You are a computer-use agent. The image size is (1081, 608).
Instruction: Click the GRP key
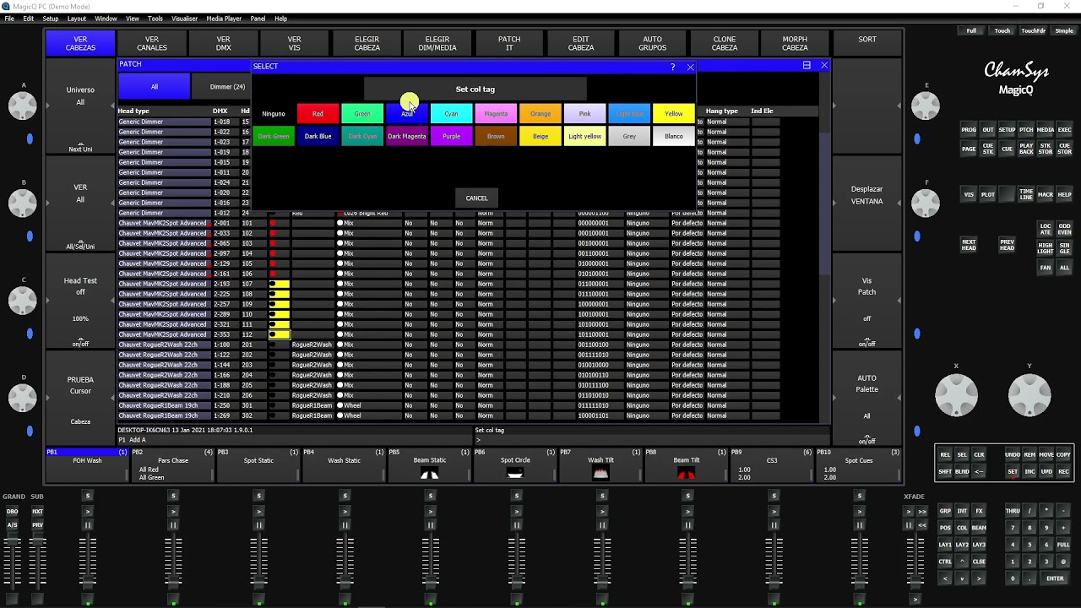945,511
